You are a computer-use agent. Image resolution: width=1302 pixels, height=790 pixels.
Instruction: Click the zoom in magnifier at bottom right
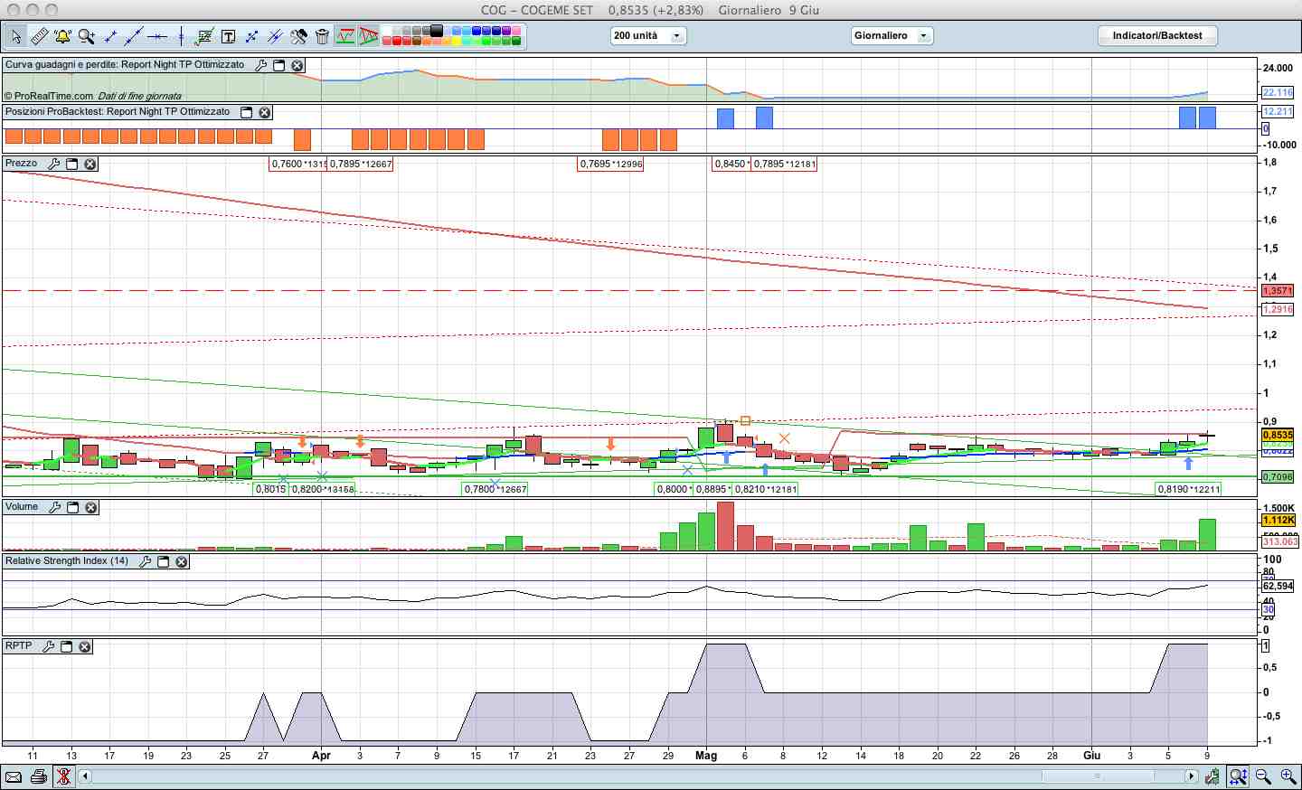click(1288, 776)
